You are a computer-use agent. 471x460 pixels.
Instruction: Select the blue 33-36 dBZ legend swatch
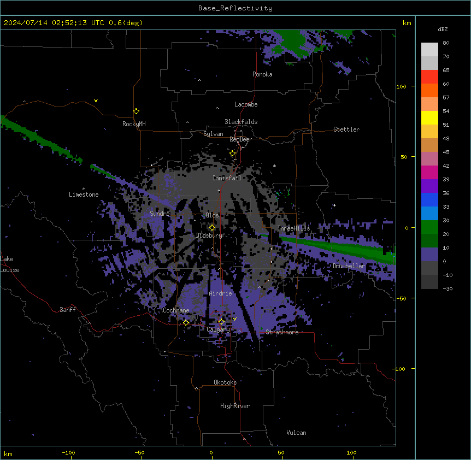(x=429, y=199)
